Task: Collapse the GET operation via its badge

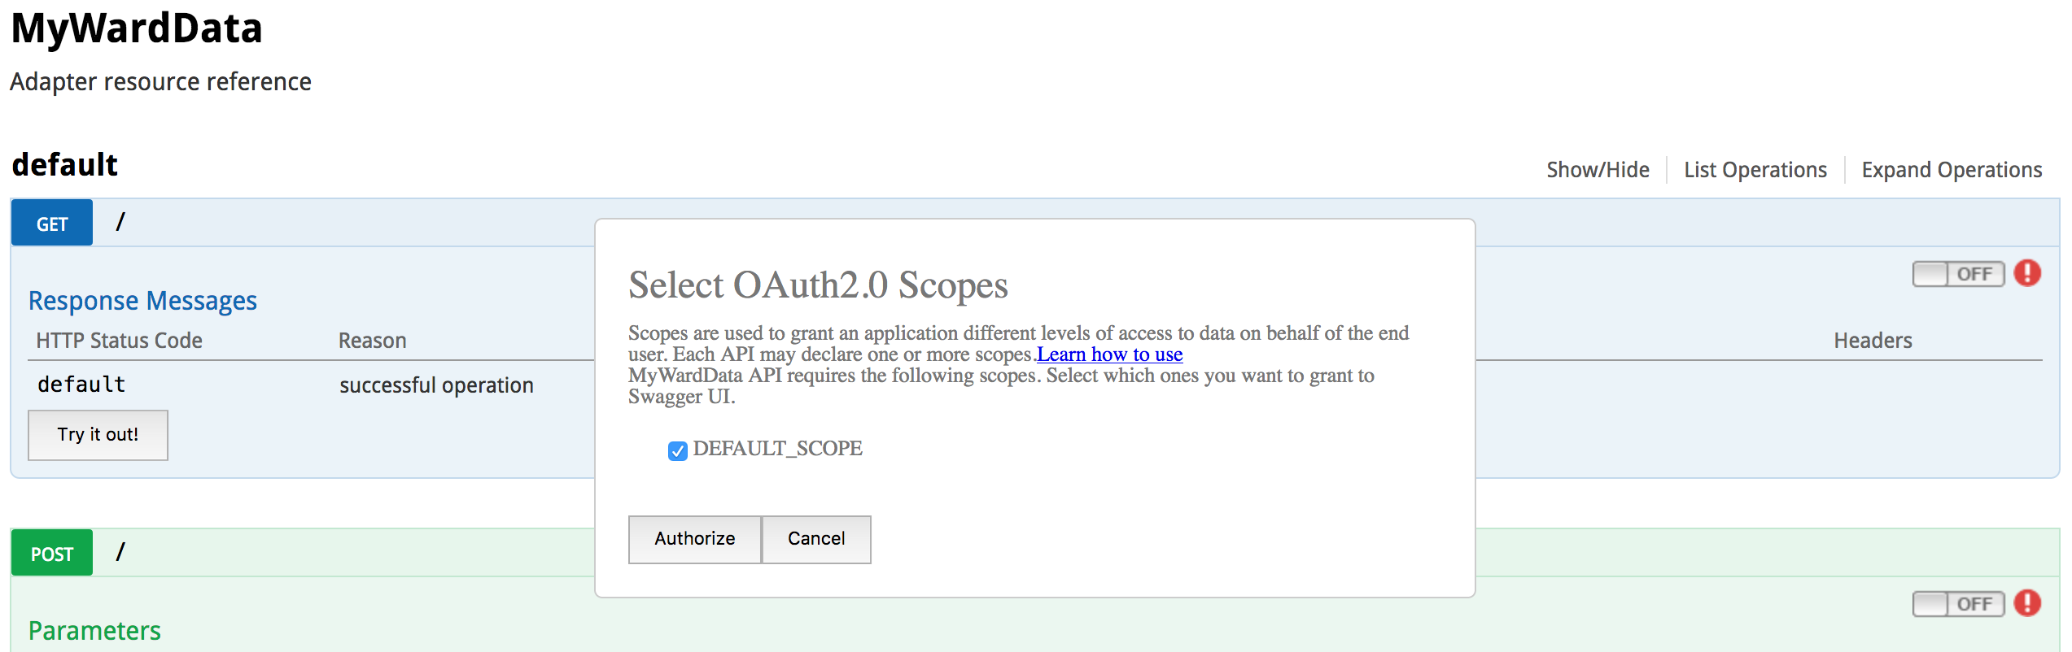Action: pos(52,223)
